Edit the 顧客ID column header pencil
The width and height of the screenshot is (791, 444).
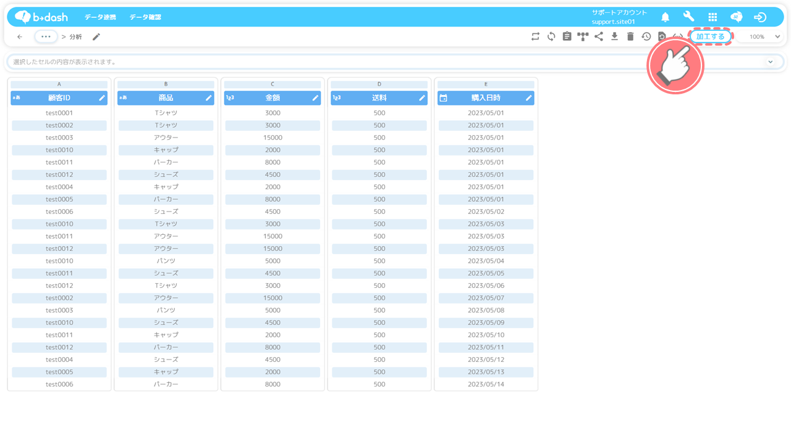pyautogui.click(x=102, y=98)
